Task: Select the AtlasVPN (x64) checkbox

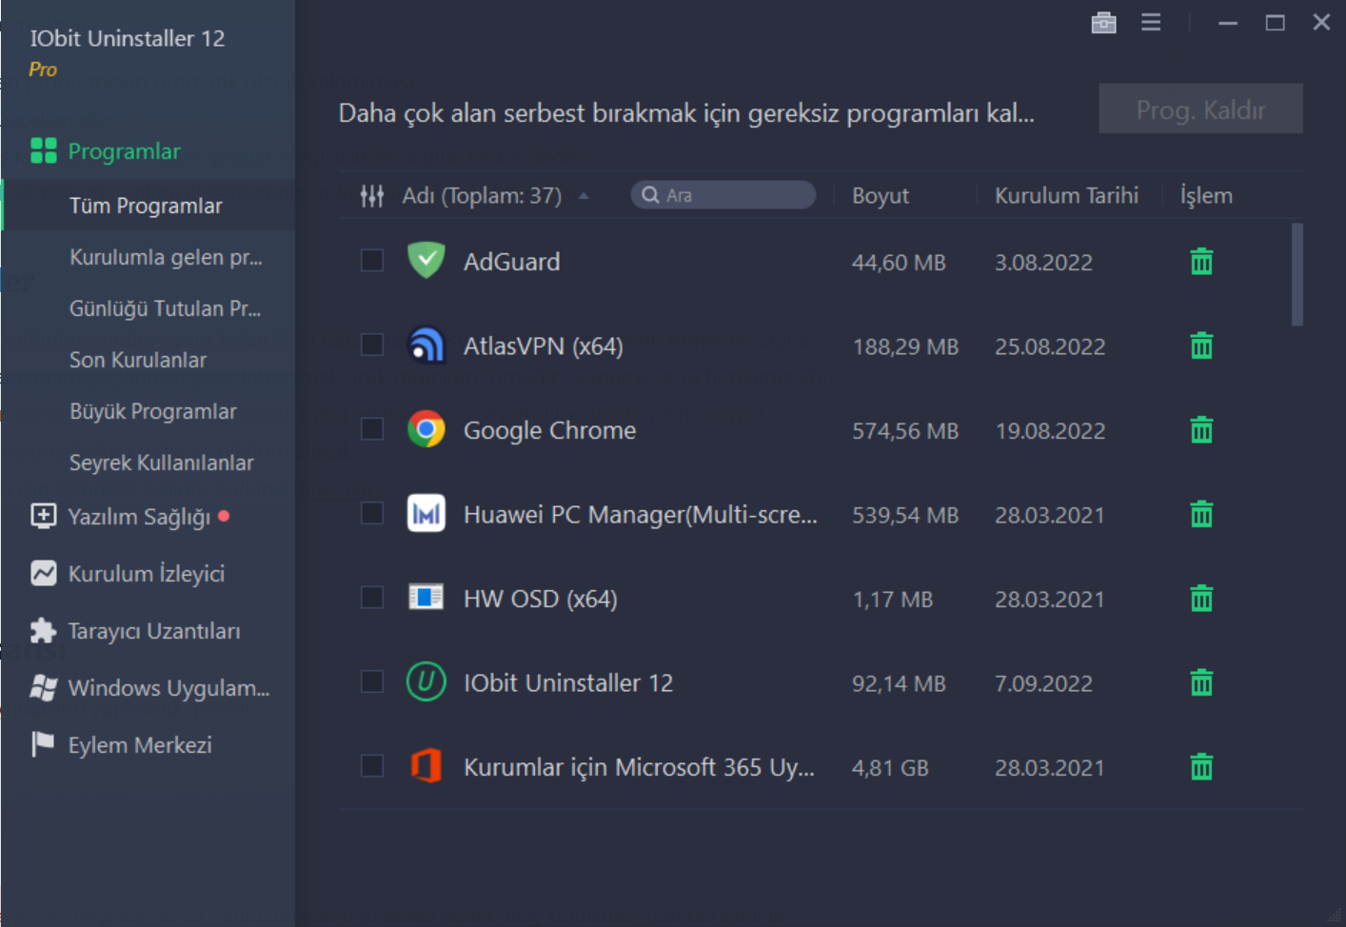Action: (372, 345)
